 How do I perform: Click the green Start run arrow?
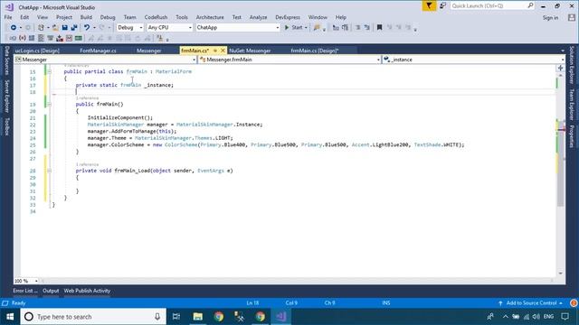287,28
